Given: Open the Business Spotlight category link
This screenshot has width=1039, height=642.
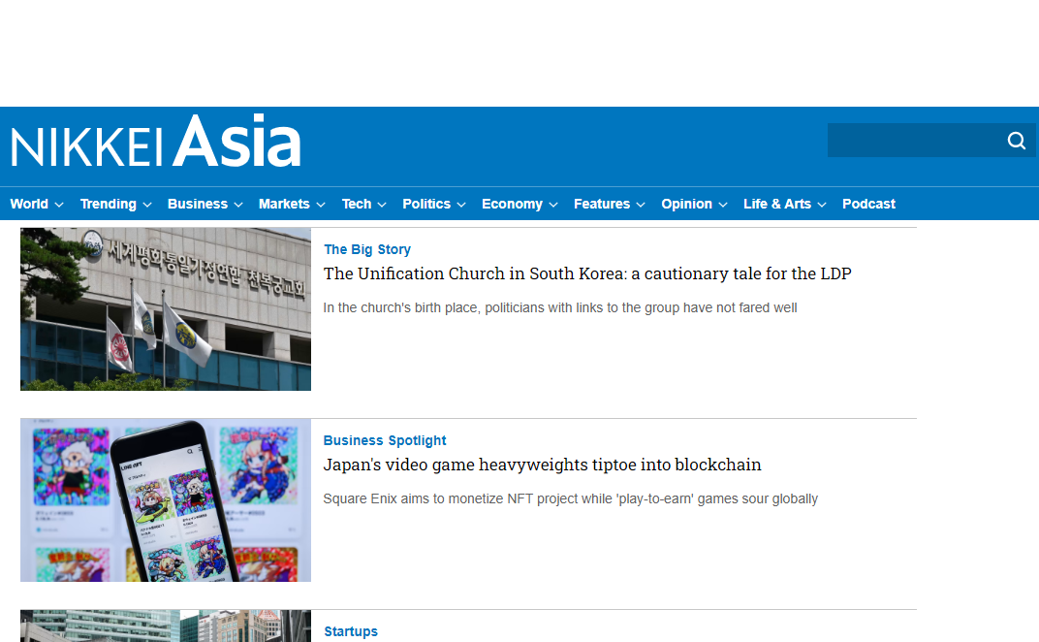Looking at the screenshot, I should point(385,440).
